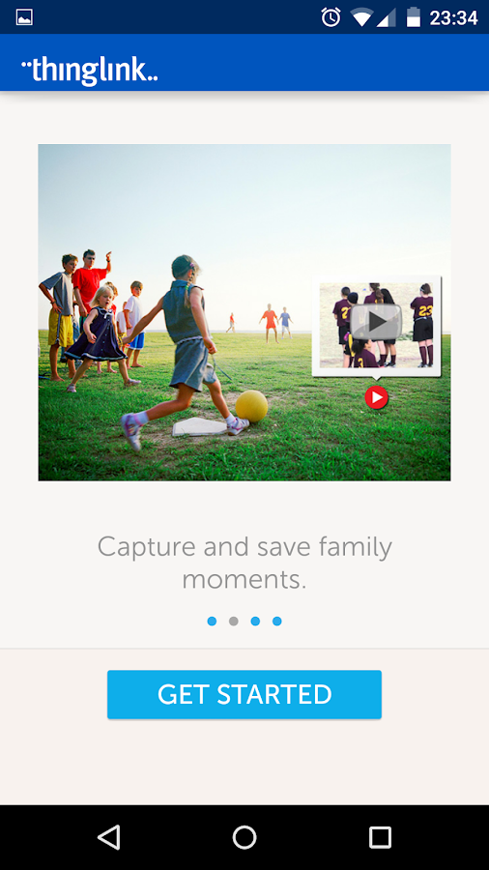Play the soccer team video thumbnail
This screenshot has height=870, width=489.
coord(377,325)
